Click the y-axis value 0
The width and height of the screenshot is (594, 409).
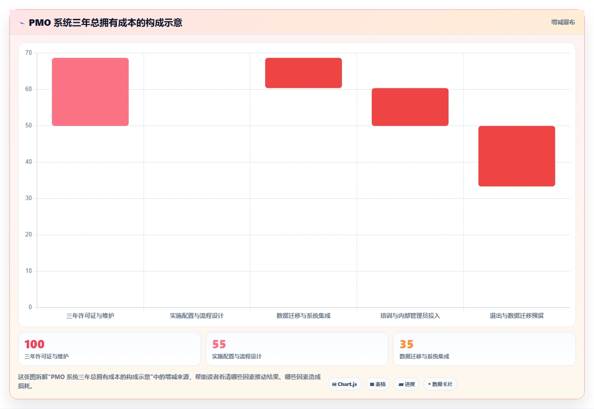[30, 307]
